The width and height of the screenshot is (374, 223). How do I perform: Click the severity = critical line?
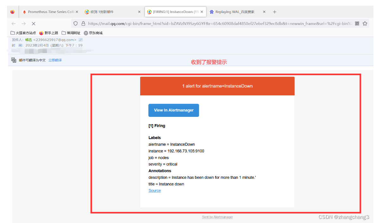click(163, 164)
